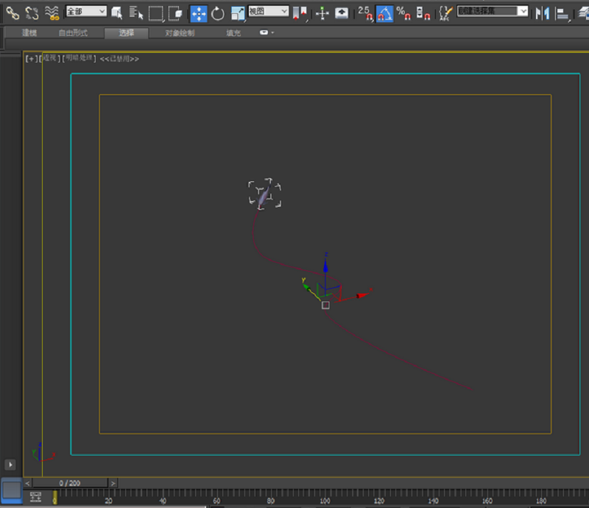The width and height of the screenshot is (589, 508).
Task: Click the 0 / 200 time slider handle
Action: click(70, 483)
